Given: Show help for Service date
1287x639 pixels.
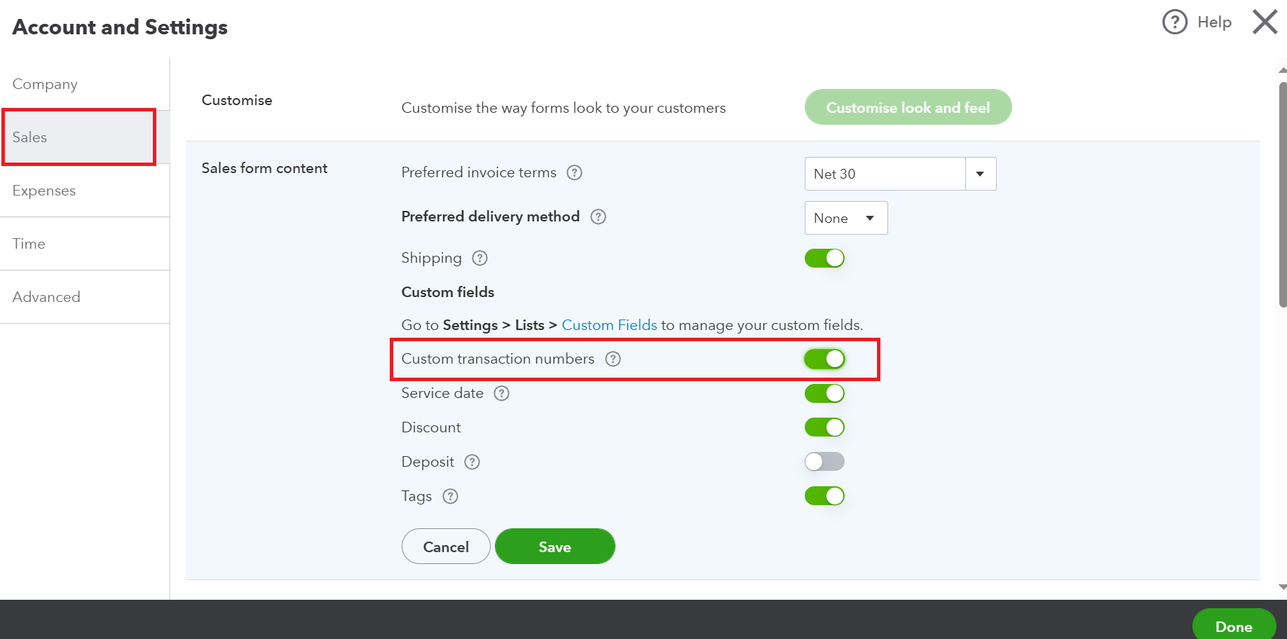Looking at the screenshot, I should point(501,393).
